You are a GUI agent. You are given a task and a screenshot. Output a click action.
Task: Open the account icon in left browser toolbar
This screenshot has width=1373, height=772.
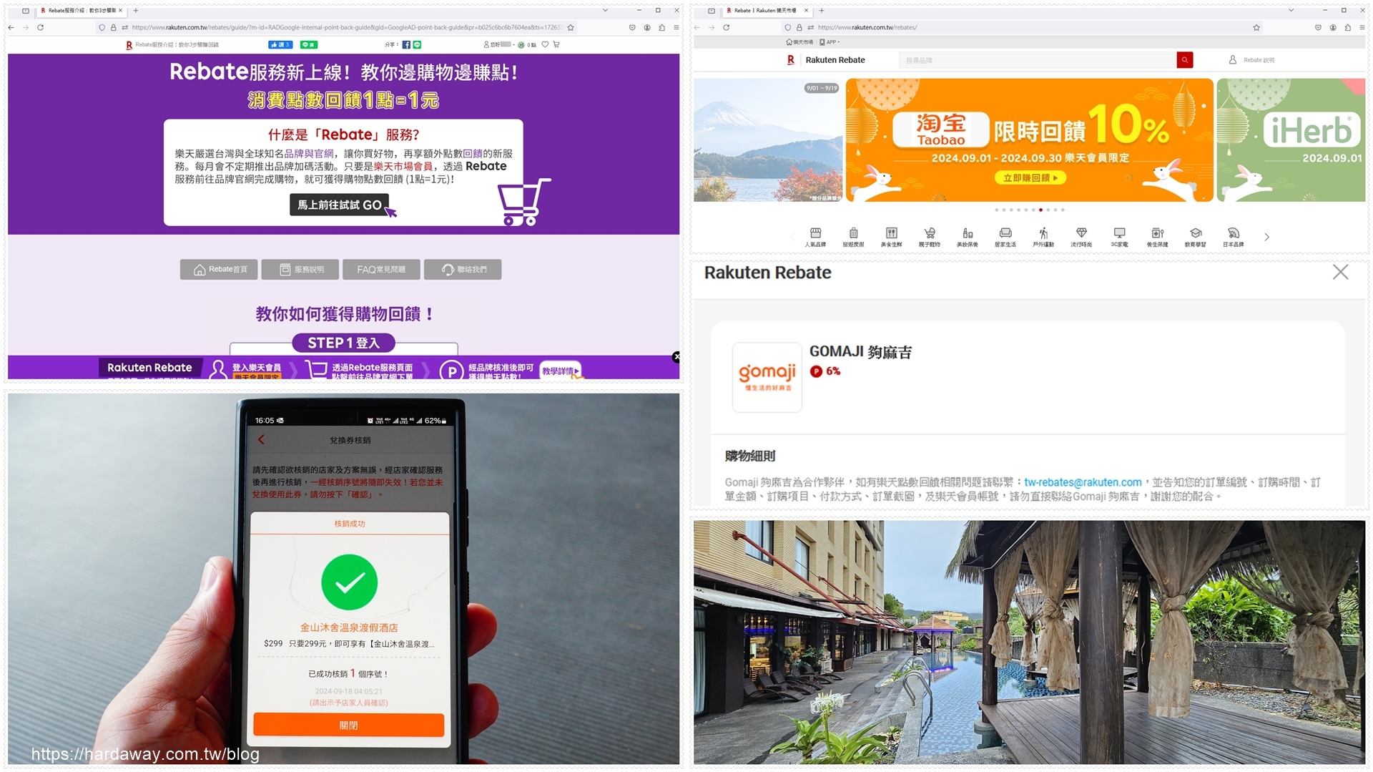647,27
